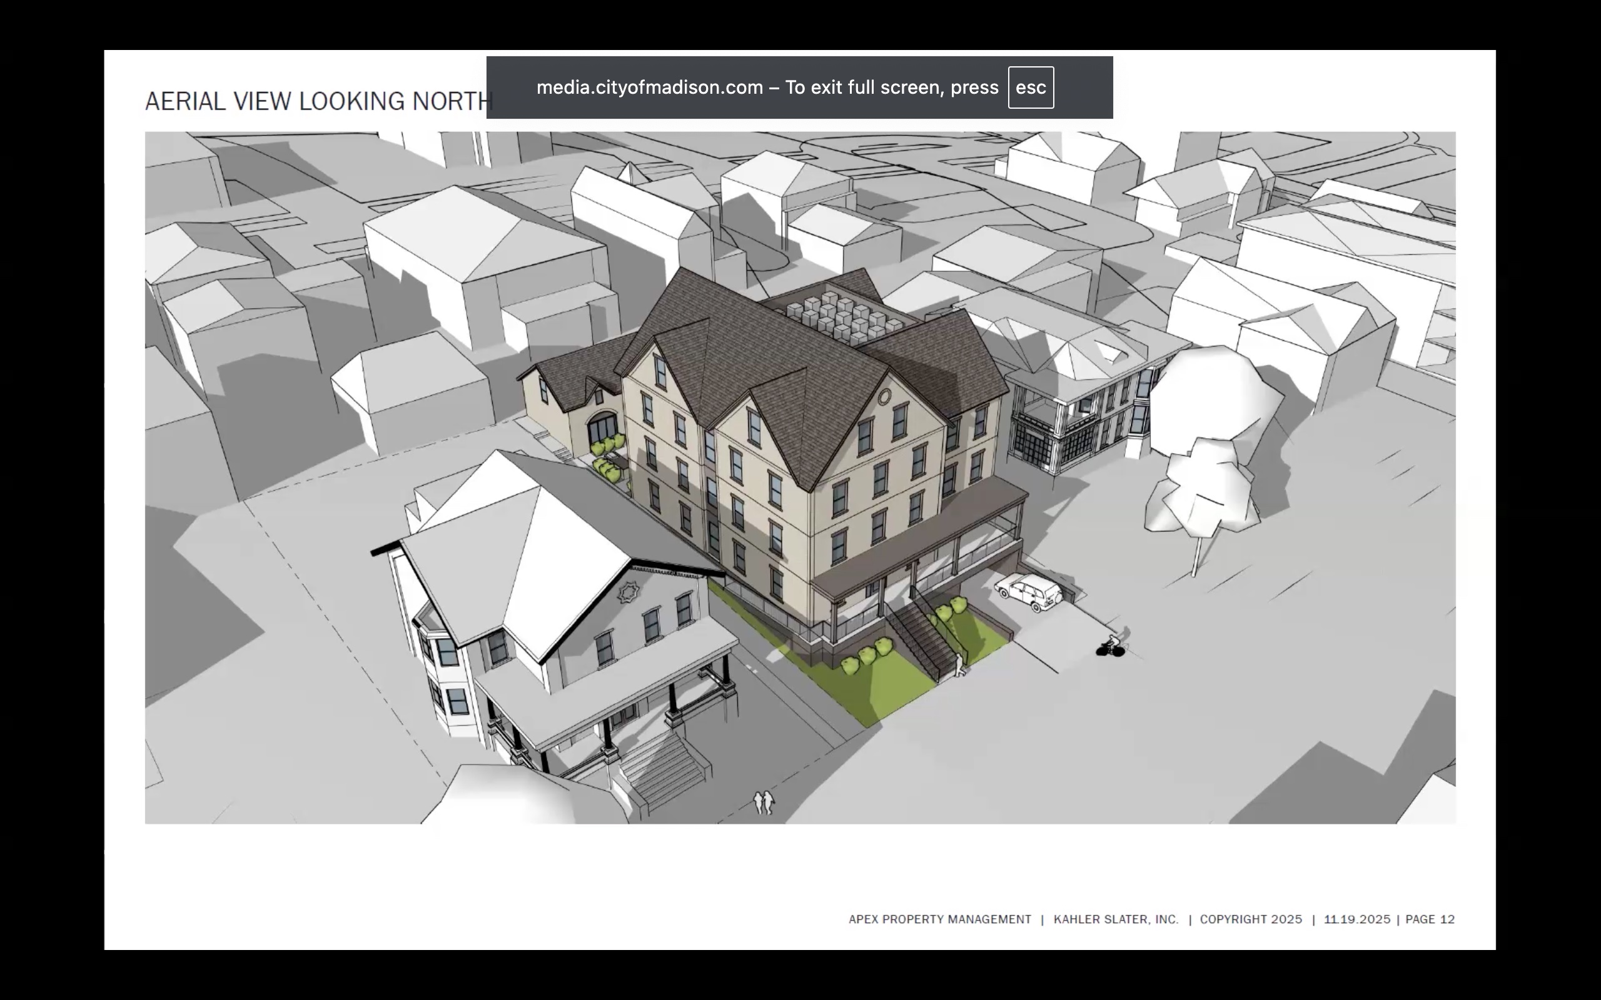The height and width of the screenshot is (1000, 1601).
Task: Click the Aerial View Looking North title
Action: pyautogui.click(x=318, y=101)
